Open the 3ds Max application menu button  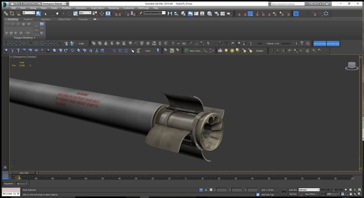click(x=5, y=4)
